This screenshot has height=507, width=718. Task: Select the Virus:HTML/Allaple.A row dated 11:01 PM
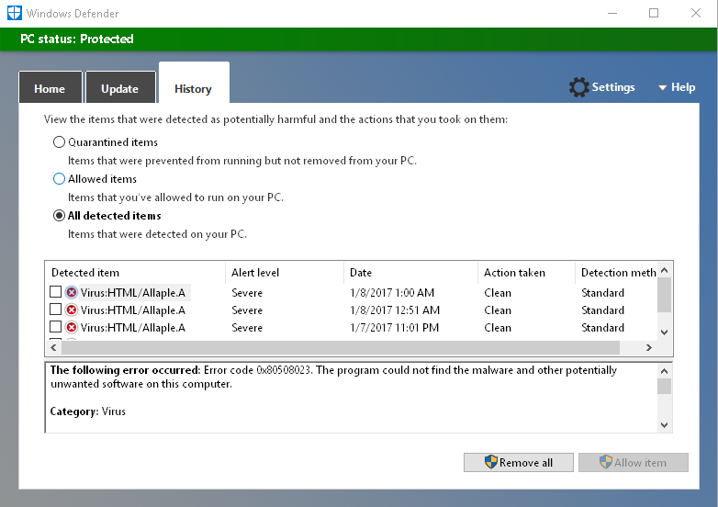[353, 328]
